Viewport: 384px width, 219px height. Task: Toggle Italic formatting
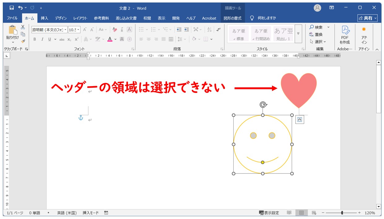click(42, 39)
